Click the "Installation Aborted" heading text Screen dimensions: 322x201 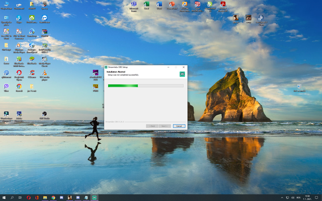(x=116, y=72)
